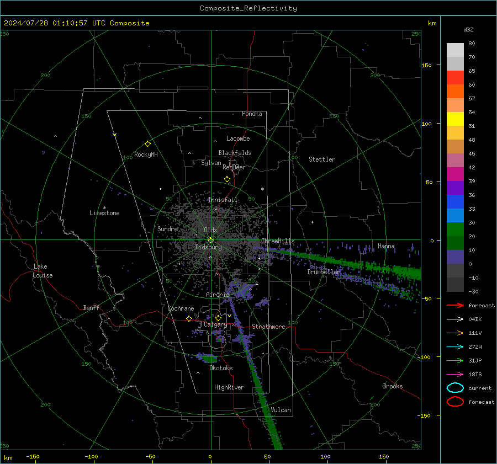Viewport: 497px width, 464px height.
Task: Click the Composite_Reflectivity title
Action: click(248, 8)
